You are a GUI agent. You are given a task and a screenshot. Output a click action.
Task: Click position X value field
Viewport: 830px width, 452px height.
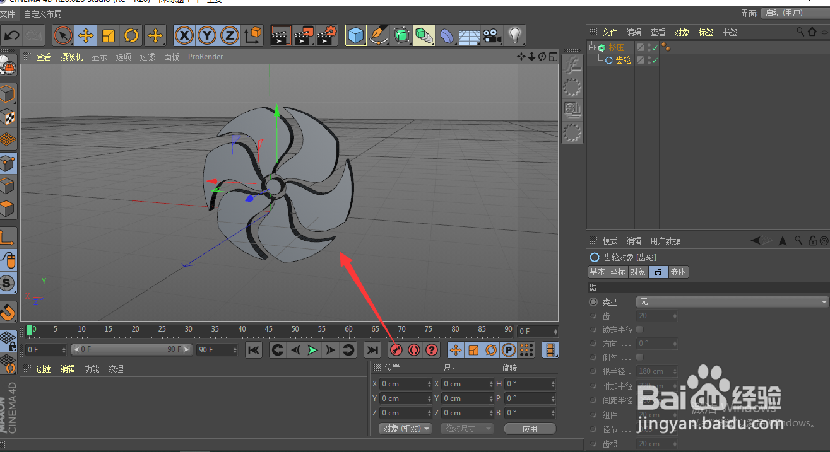point(406,384)
